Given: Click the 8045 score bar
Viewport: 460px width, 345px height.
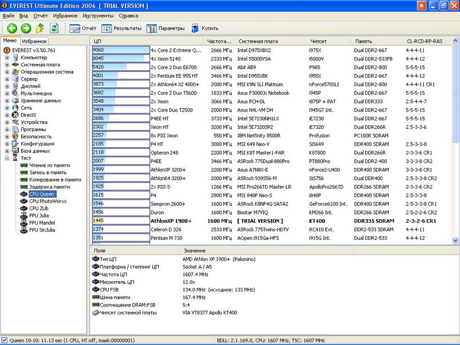Looking at the screenshot, I should coord(121,59).
